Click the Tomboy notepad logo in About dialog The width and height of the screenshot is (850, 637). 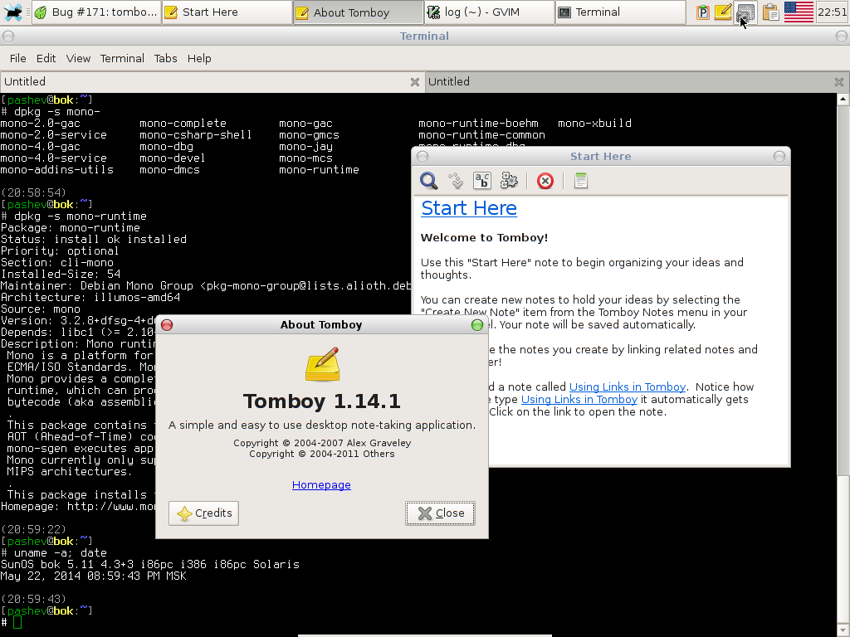pyautogui.click(x=322, y=364)
